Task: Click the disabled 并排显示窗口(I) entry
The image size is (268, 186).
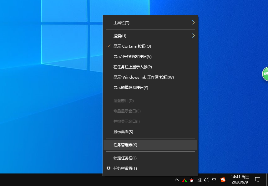Action: point(150,121)
